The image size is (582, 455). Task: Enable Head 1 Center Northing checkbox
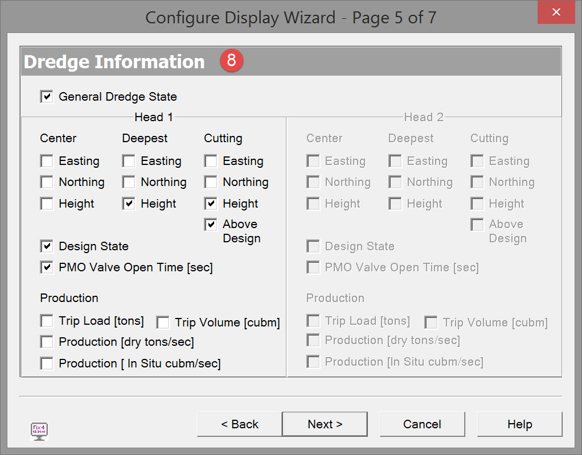47,182
